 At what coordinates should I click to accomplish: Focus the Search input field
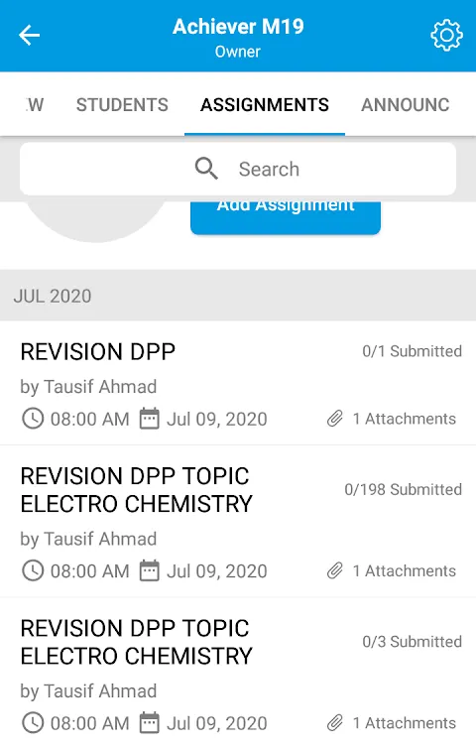(238, 169)
